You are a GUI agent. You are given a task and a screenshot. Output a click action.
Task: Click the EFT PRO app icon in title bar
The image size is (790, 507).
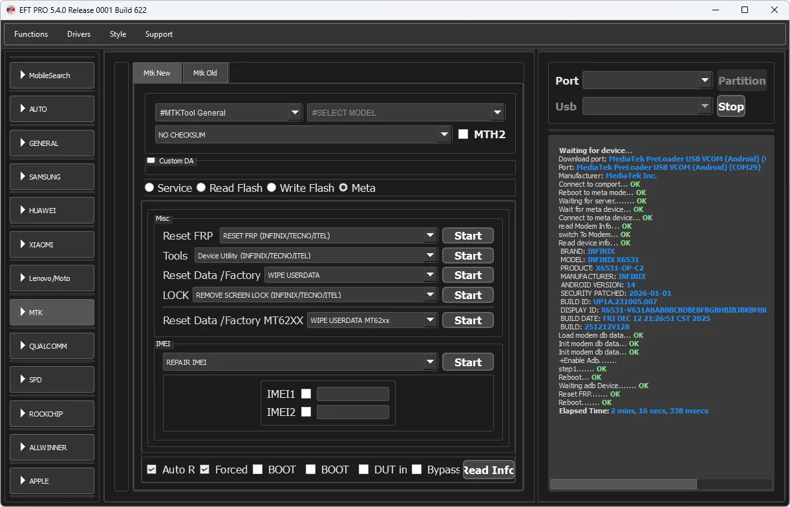point(11,10)
